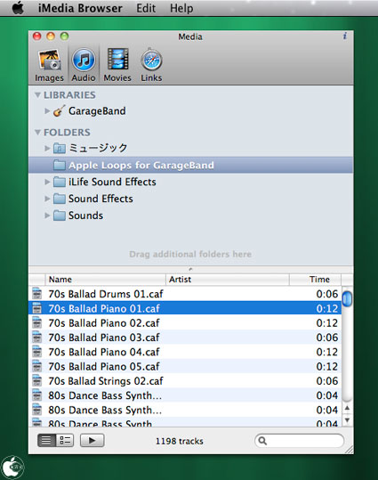
Task: Select track 70s Ballad Piano 02.caf
Action: pyautogui.click(x=185, y=322)
